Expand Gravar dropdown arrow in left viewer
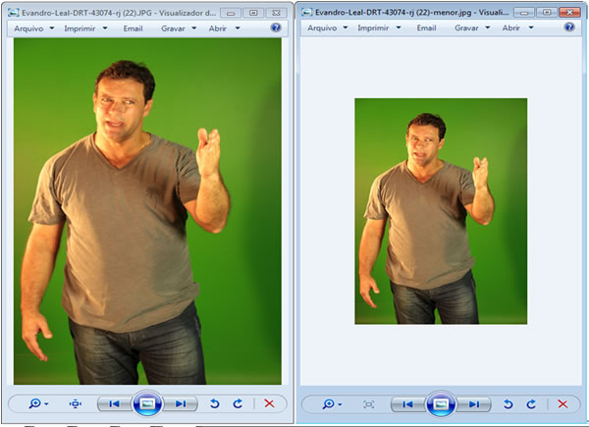Image resolution: width=589 pixels, height=427 pixels. tap(193, 28)
